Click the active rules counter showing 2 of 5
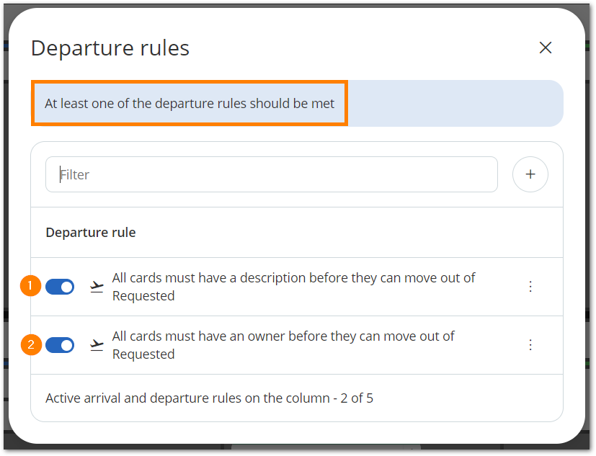The width and height of the screenshot is (596, 456). (209, 397)
